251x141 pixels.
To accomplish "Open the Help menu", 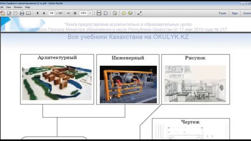I will point(27,7).
